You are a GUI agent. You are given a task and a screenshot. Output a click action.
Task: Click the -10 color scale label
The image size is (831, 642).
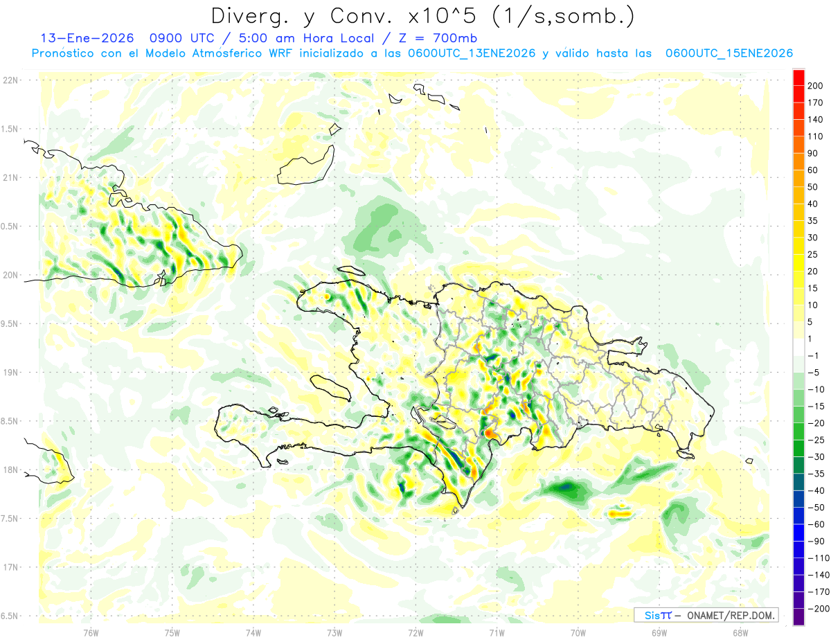point(816,389)
